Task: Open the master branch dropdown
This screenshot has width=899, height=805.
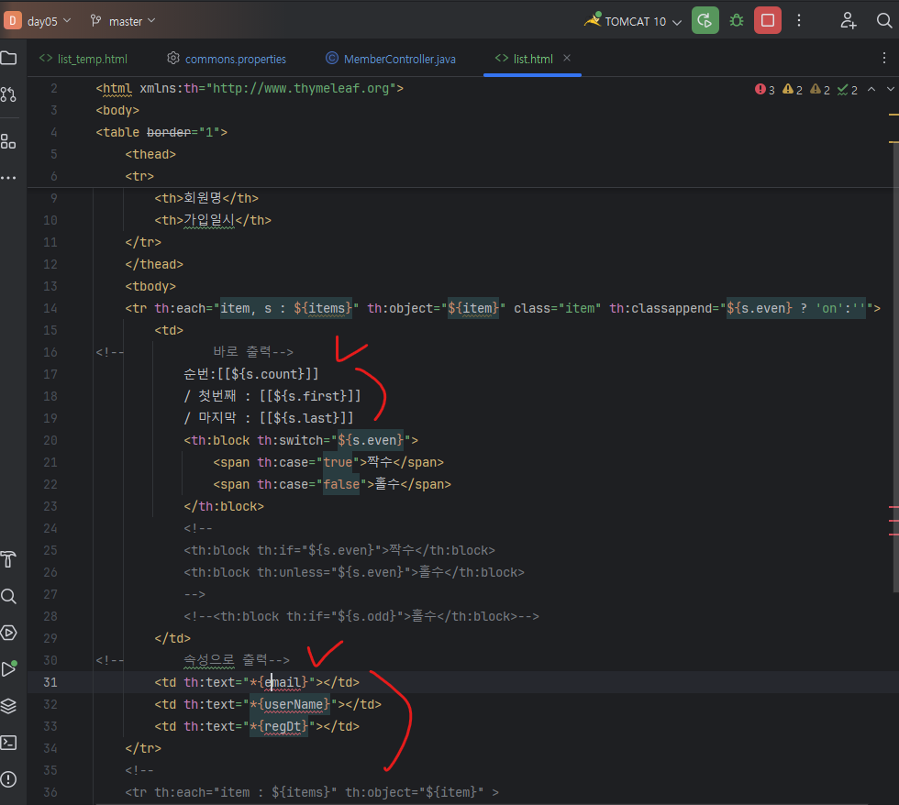Action: click(132, 21)
